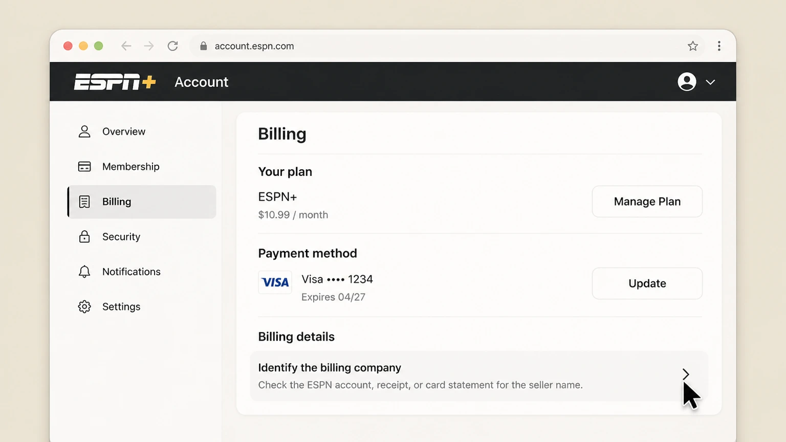Screen dimensions: 786x442
Task: Click the Notifications bell icon
Action: coord(84,272)
